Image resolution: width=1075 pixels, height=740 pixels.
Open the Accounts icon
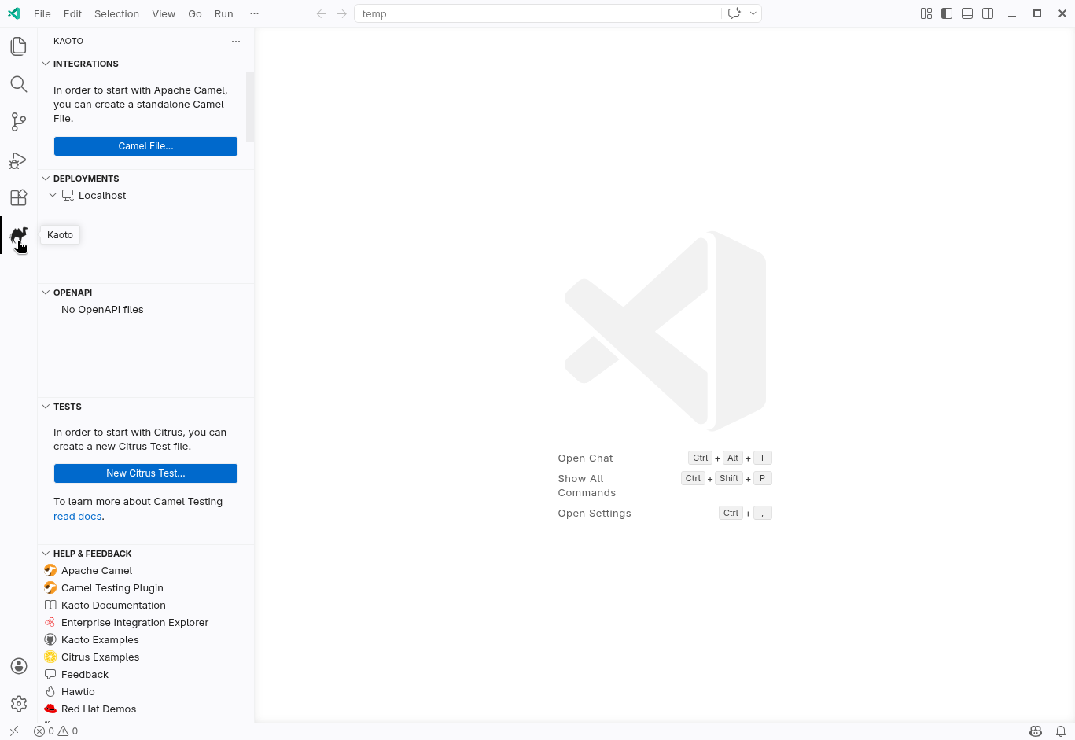click(19, 666)
